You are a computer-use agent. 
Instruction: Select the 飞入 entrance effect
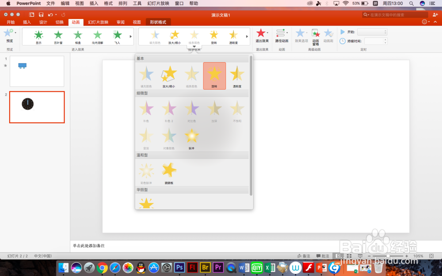click(117, 37)
